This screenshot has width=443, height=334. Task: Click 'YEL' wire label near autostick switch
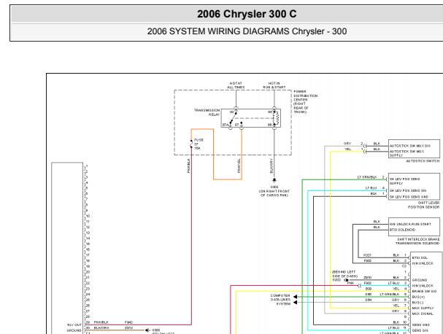point(348,149)
